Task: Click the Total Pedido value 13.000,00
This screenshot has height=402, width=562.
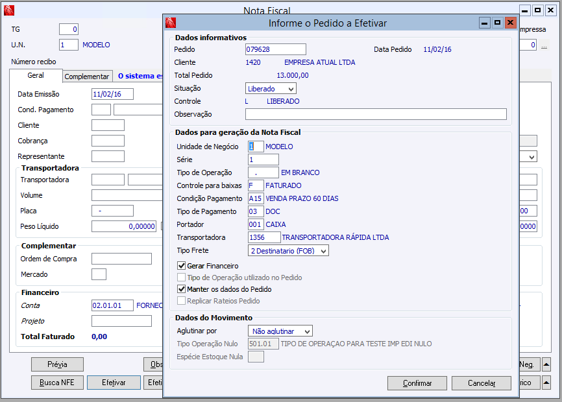Action: (293, 75)
